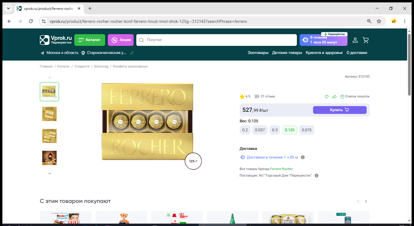
Task: Select weight option 0.075
Action: click(307, 130)
